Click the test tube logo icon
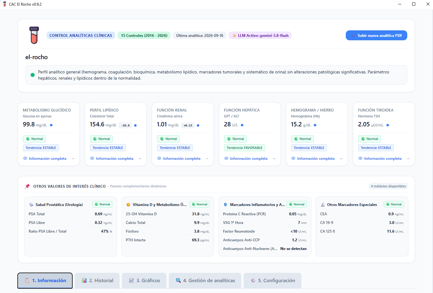 [34, 35]
